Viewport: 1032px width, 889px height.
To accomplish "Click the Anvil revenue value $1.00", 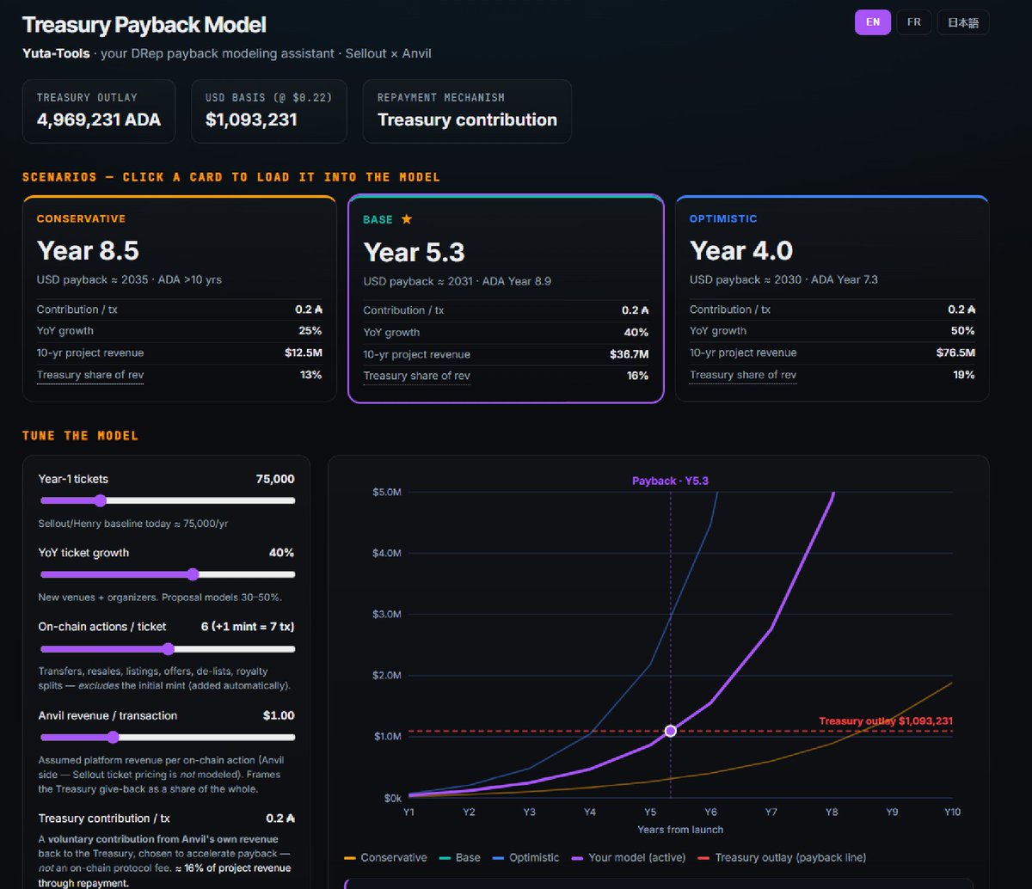I will [x=279, y=715].
